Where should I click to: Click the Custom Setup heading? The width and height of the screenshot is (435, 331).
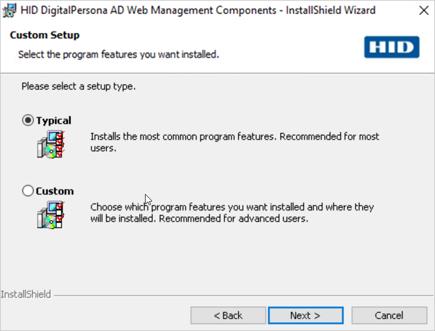pyautogui.click(x=45, y=35)
